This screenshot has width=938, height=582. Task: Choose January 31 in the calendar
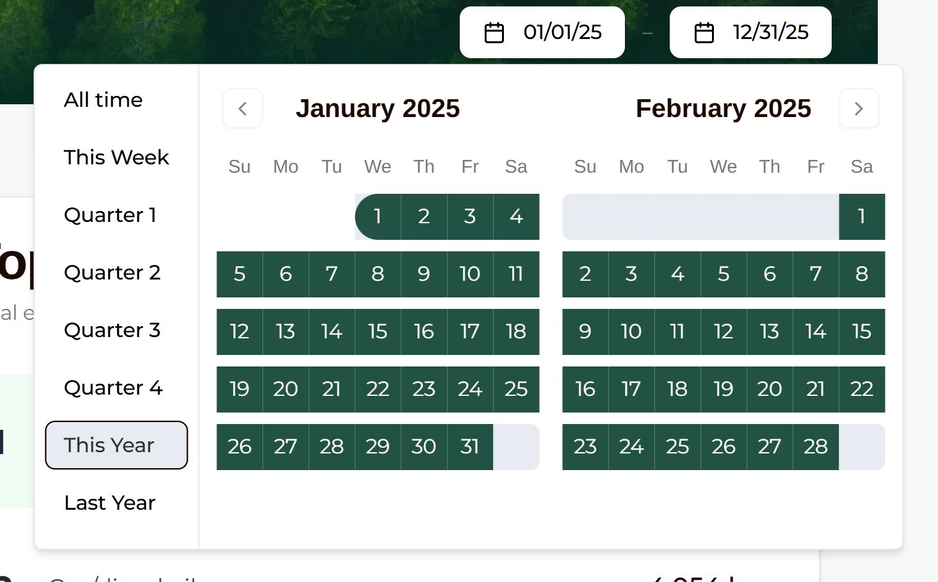coord(470,447)
